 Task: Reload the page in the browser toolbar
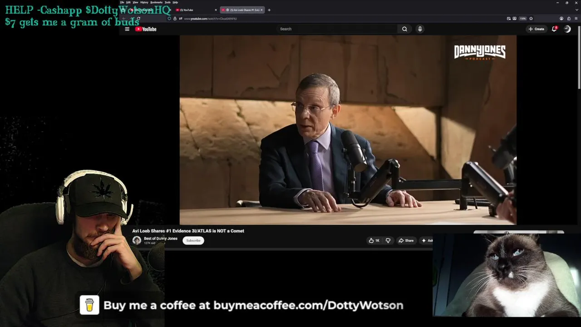pyautogui.click(x=138, y=19)
